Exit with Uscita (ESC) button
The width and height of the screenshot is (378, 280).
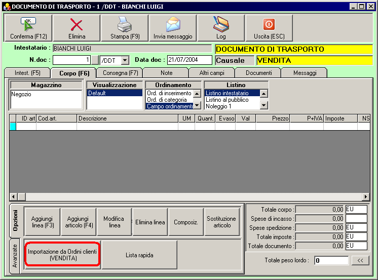(269, 28)
